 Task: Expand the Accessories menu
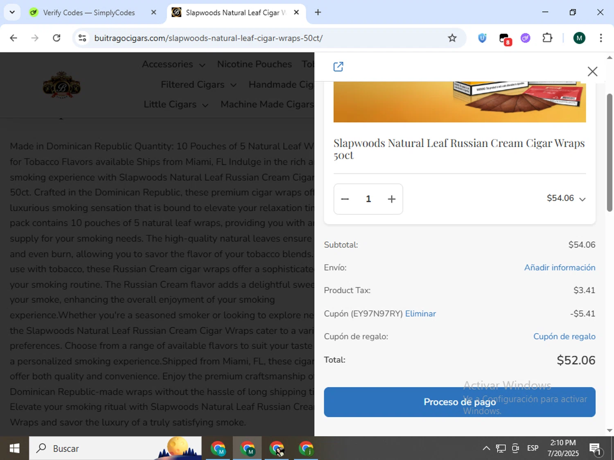click(174, 65)
